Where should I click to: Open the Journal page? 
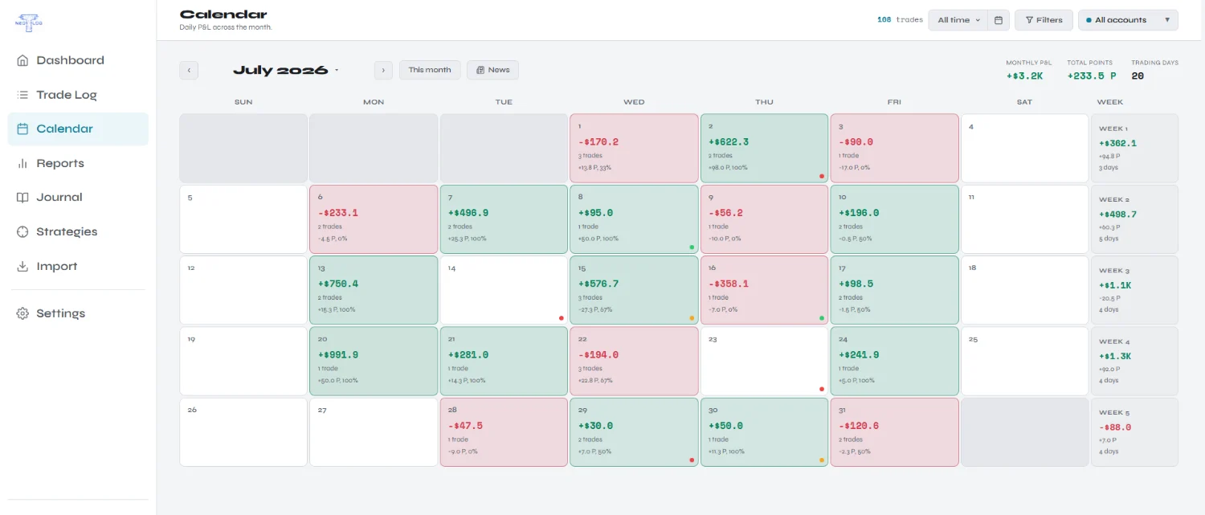tap(78, 197)
